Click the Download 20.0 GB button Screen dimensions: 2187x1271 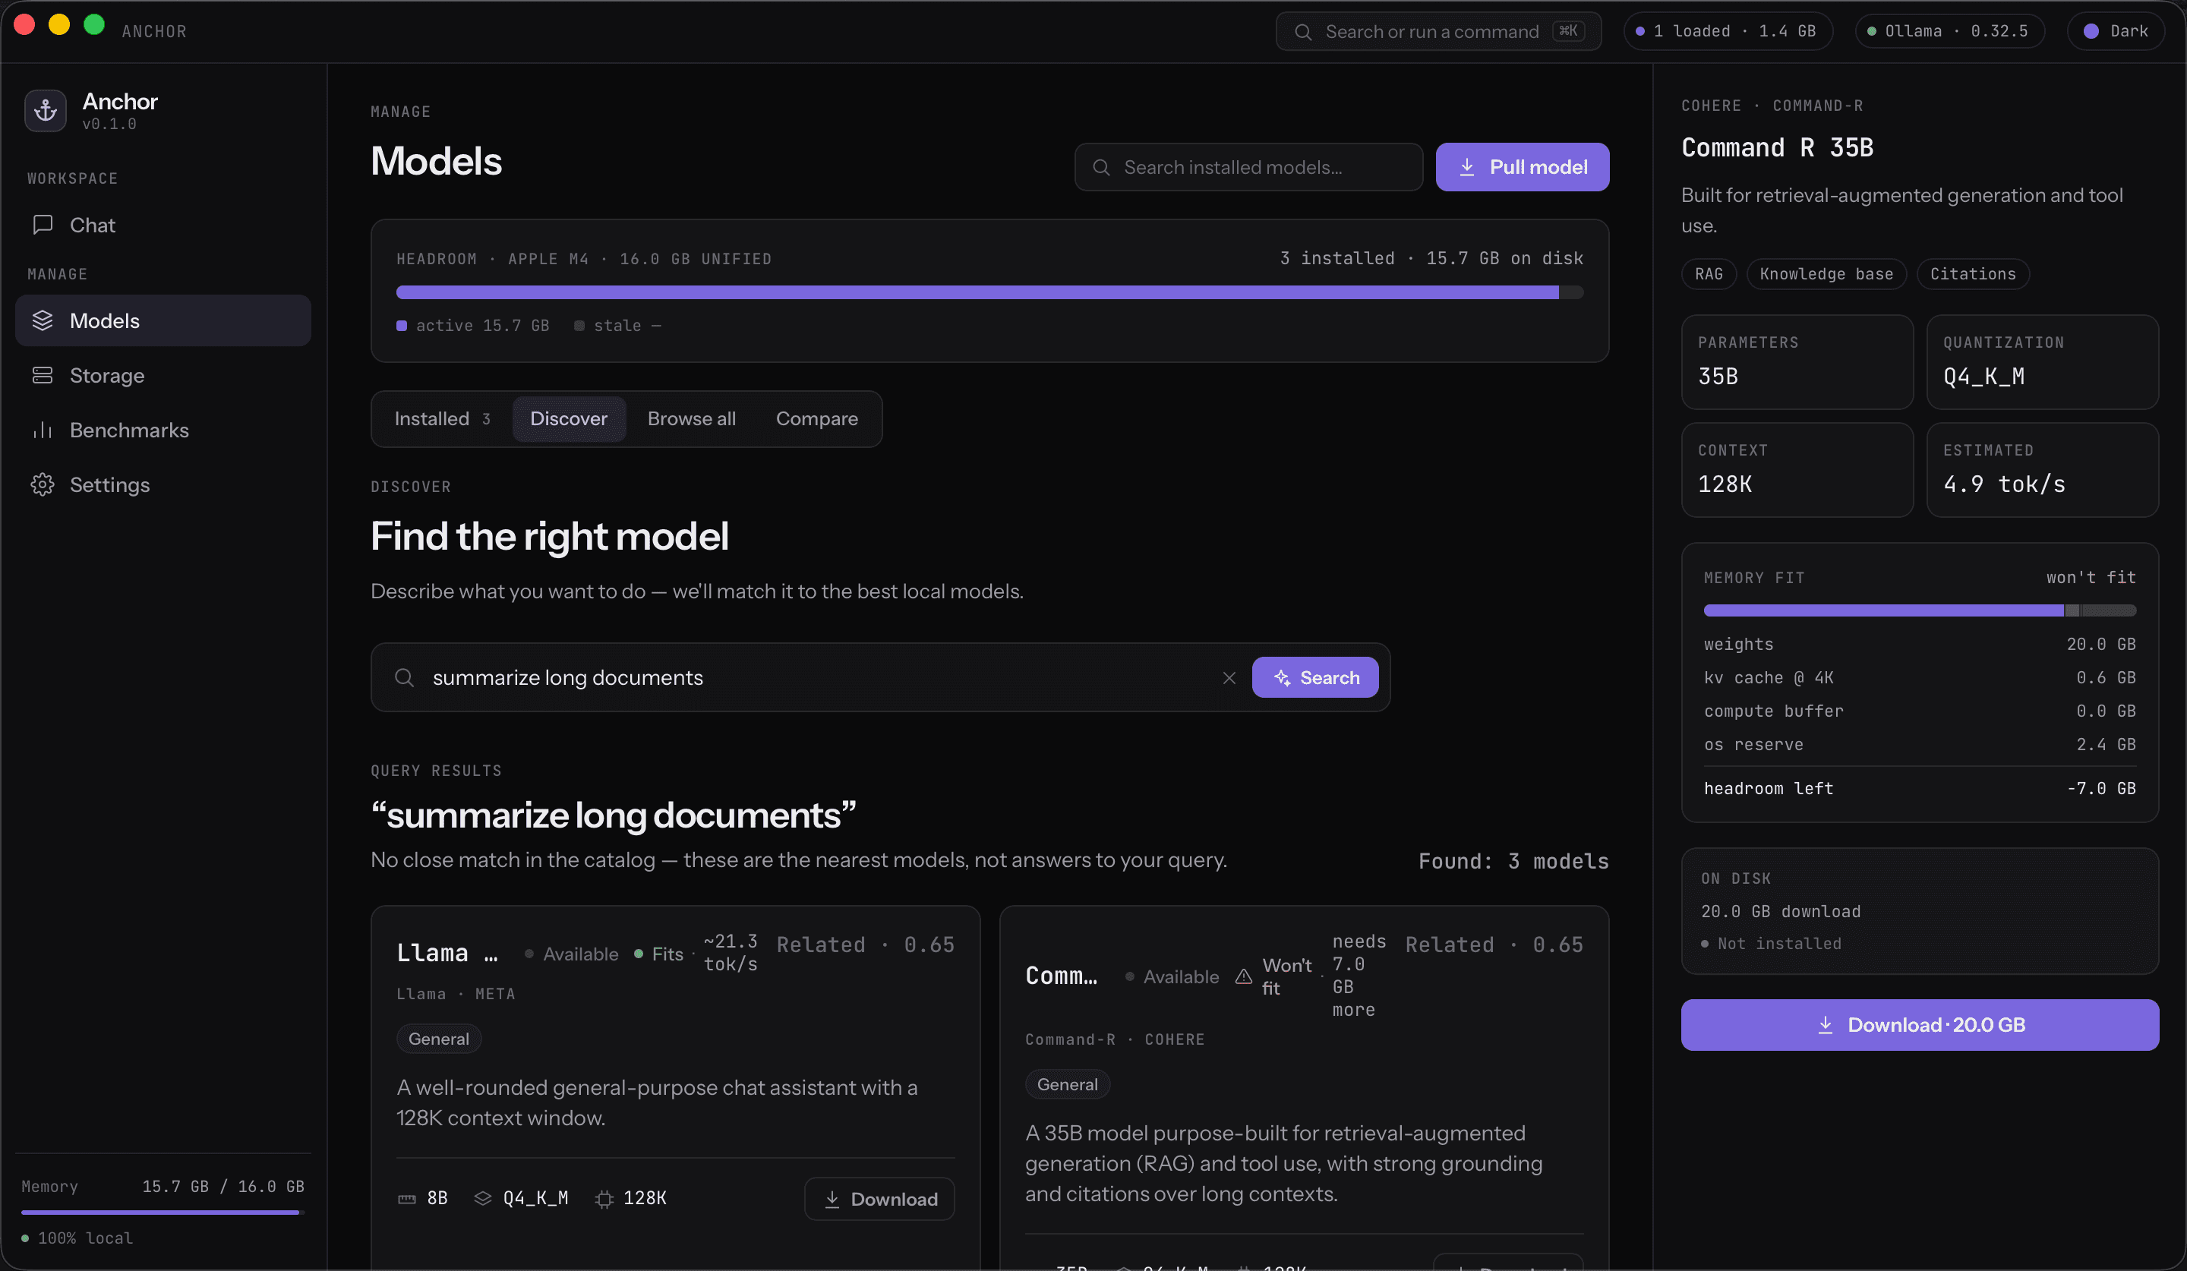[x=1920, y=1024]
